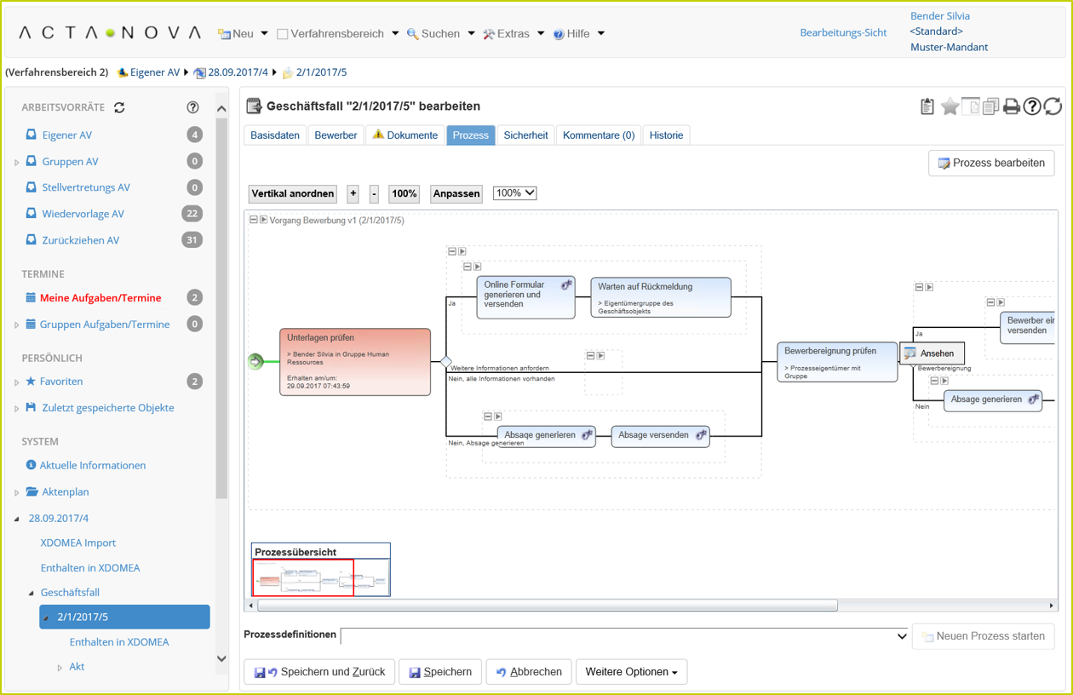Expand the Gruppen AV tree entry
Screen dimensions: 1073x695
pyautogui.click(x=15, y=161)
